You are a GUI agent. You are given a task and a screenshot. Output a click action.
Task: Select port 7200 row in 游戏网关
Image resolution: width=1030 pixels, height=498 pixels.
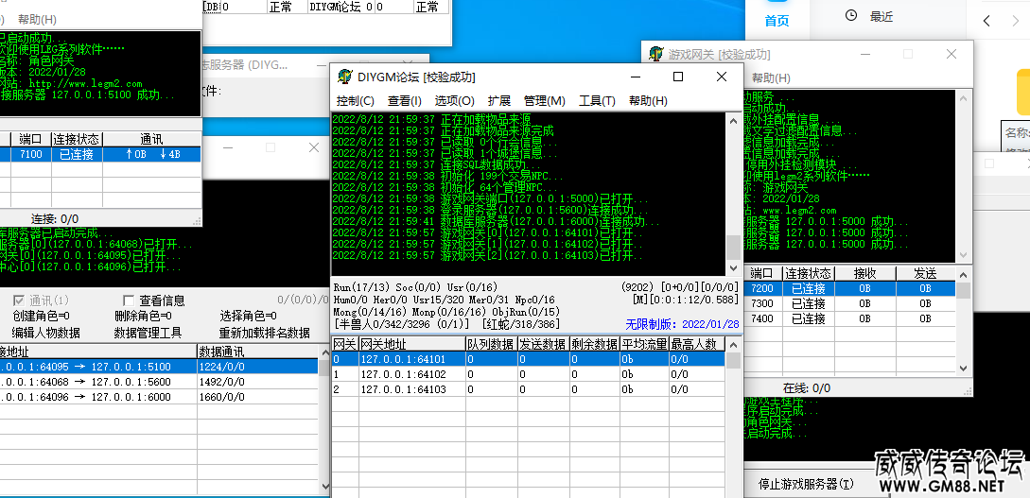pyautogui.click(x=850, y=289)
